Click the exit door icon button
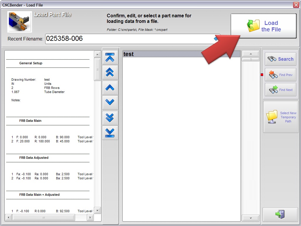 click(280, 214)
